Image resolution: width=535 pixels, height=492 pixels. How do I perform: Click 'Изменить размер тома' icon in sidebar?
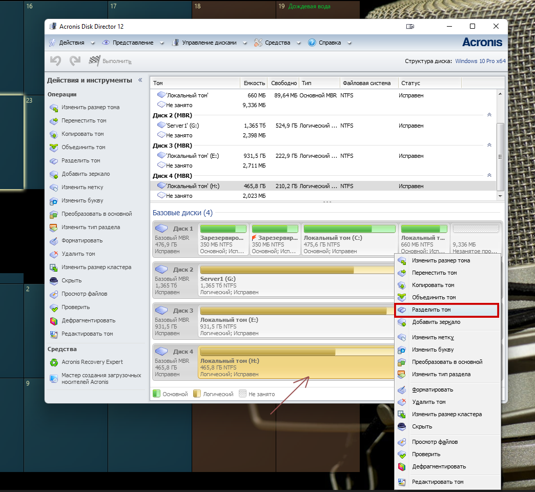54,108
